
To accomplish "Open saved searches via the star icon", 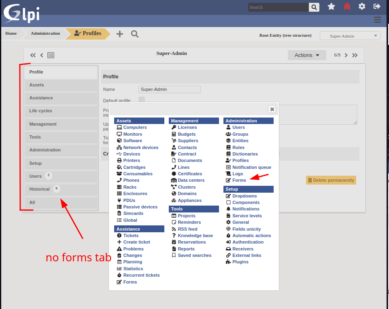I will tap(331, 6).
